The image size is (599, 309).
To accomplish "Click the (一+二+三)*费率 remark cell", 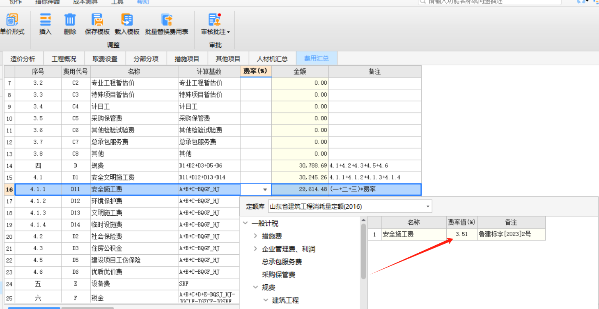I will pyautogui.click(x=375, y=189).
